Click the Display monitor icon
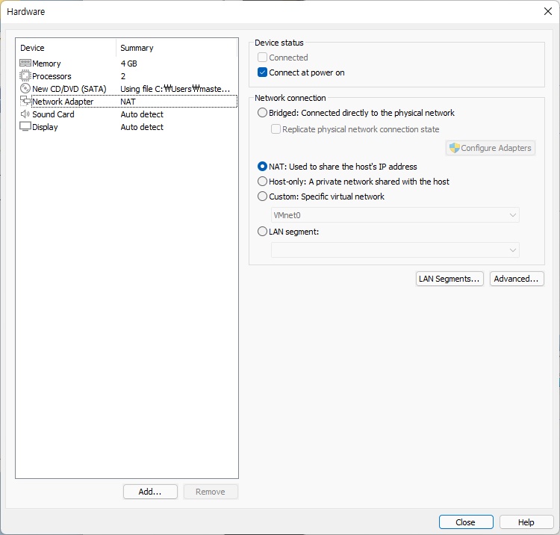 pos(25,127)
